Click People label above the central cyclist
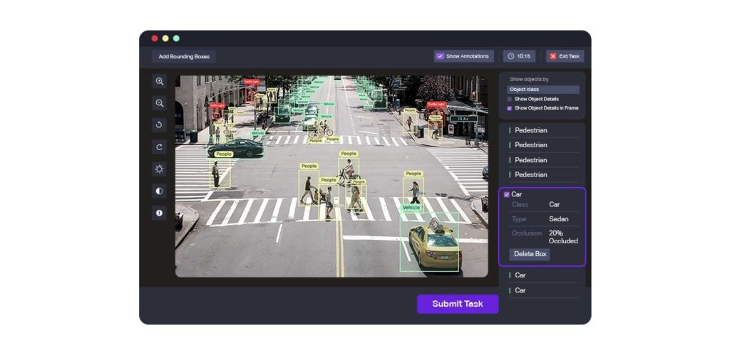This screenshot has width=730, height=355. pos(348,154)
